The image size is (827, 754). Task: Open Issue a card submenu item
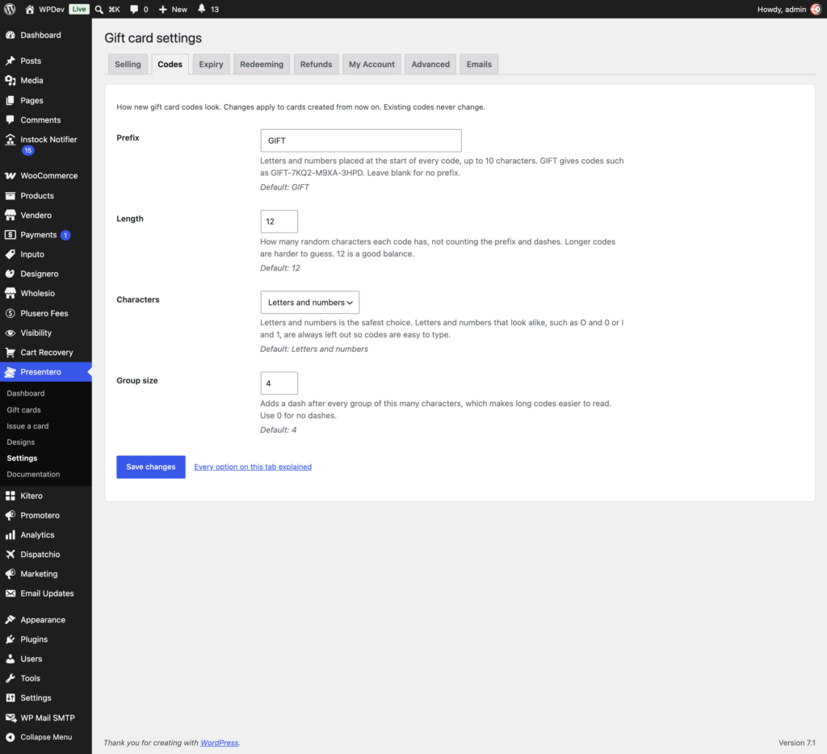pyautogui.click(x=27, y=425)
